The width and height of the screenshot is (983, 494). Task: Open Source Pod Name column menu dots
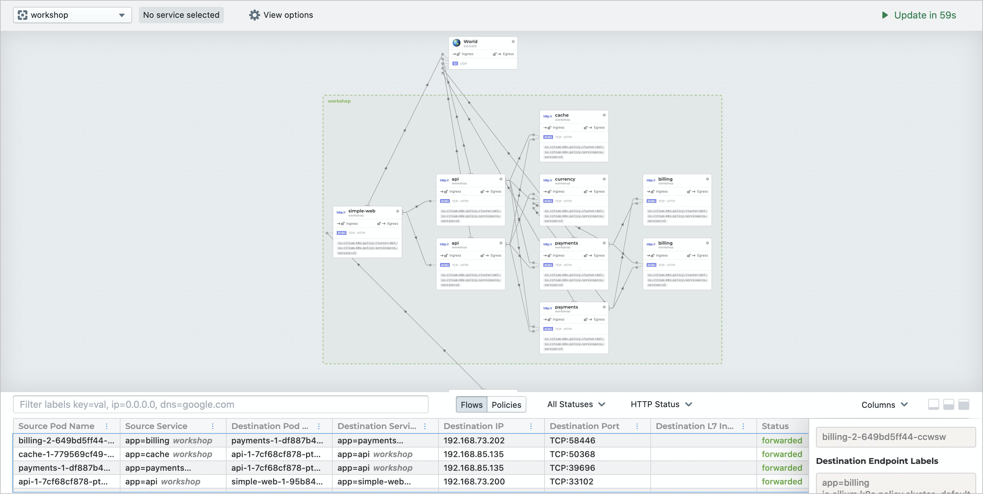(x=106, y=426)
